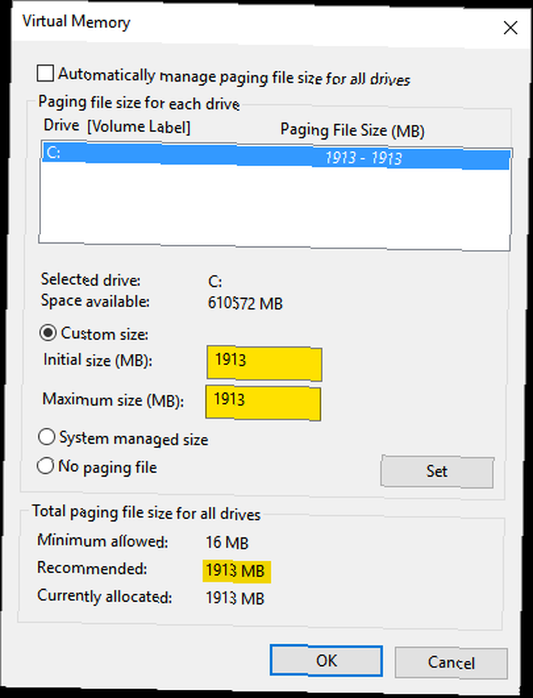The image size is (533, 698).
Task: Click the Paging File Size (MB) column header
Action: click(x=352, y=131)
